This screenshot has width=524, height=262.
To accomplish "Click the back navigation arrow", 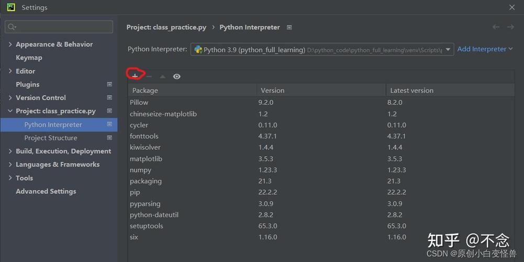I will pos(496,27).
